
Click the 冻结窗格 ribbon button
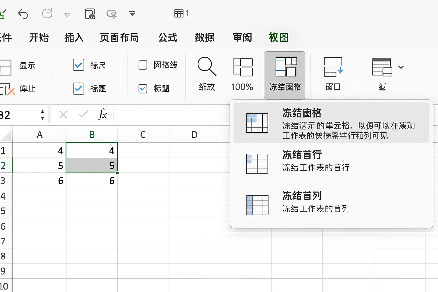coord(285,75)
